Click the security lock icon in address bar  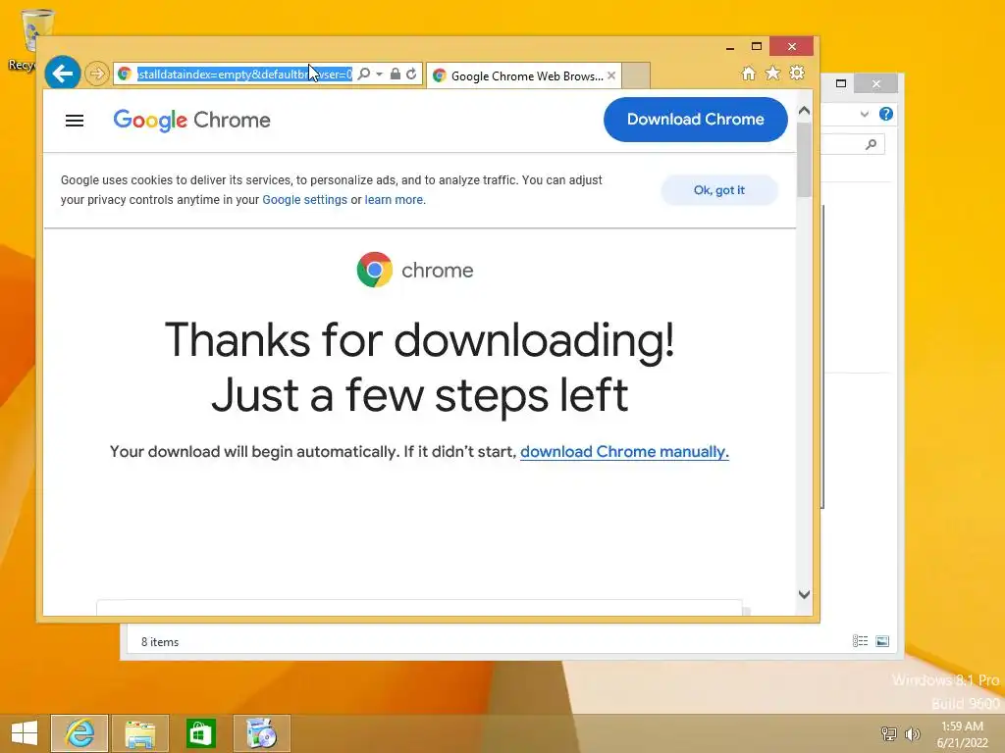pos(396,74)
